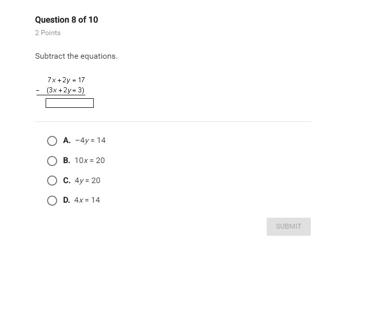The width and height of the screenshot is (392, 319).
Task: Click the answer text −4y = 14
Action: coord(90,140)
